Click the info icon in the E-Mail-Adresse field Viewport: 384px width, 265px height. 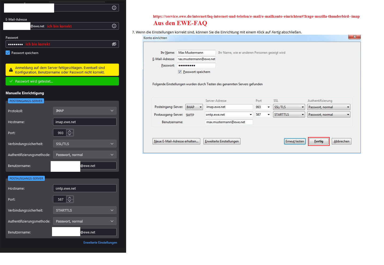point(114,26)
